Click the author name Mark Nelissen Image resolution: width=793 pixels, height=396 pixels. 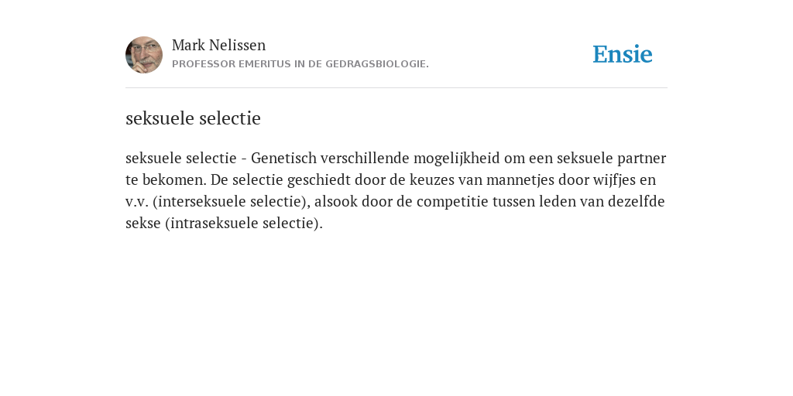tap(218, 45)
